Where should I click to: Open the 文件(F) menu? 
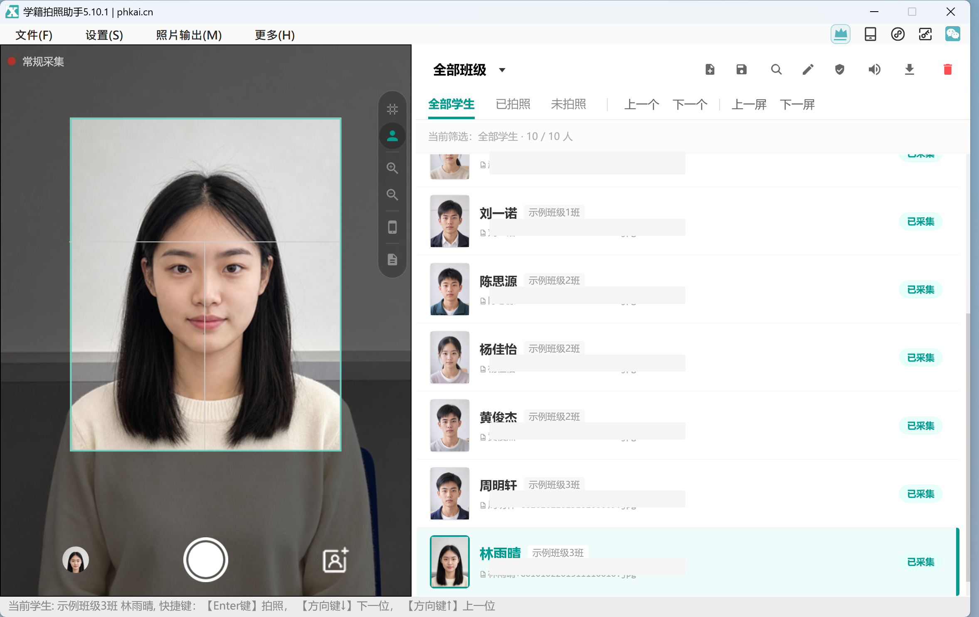34,35
